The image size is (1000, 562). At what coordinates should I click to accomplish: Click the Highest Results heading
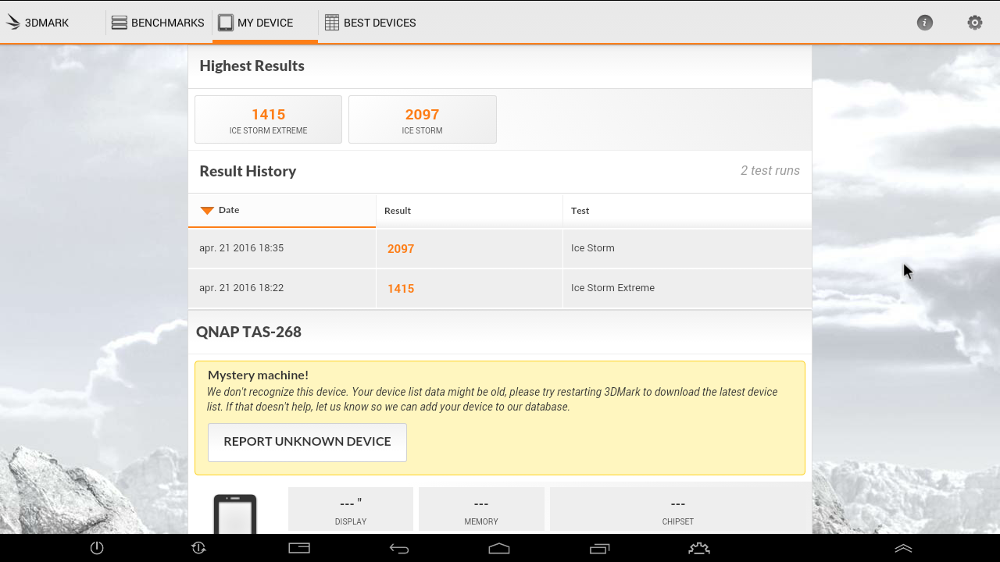click(252, 66)
